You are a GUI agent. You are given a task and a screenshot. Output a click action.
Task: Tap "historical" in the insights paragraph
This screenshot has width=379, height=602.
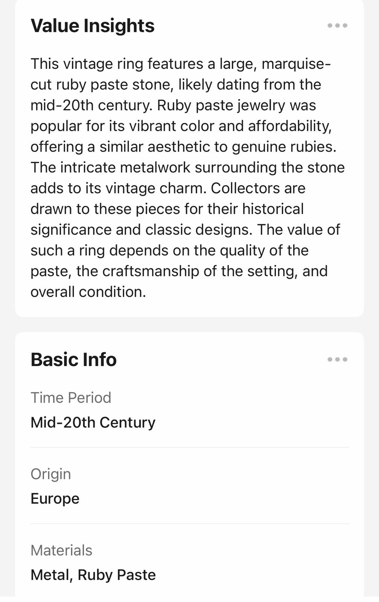click(273, 209)
